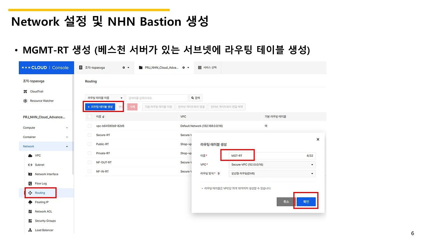The width and height of the screenshot is (426, 240).
Task: Click the Default Network (192.168.0.0/16) cell
Action: coord(201,126)
